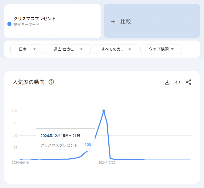The image size is (204, 188).
Task: Add a comparison term via 比較
Action: click(152, 21)
